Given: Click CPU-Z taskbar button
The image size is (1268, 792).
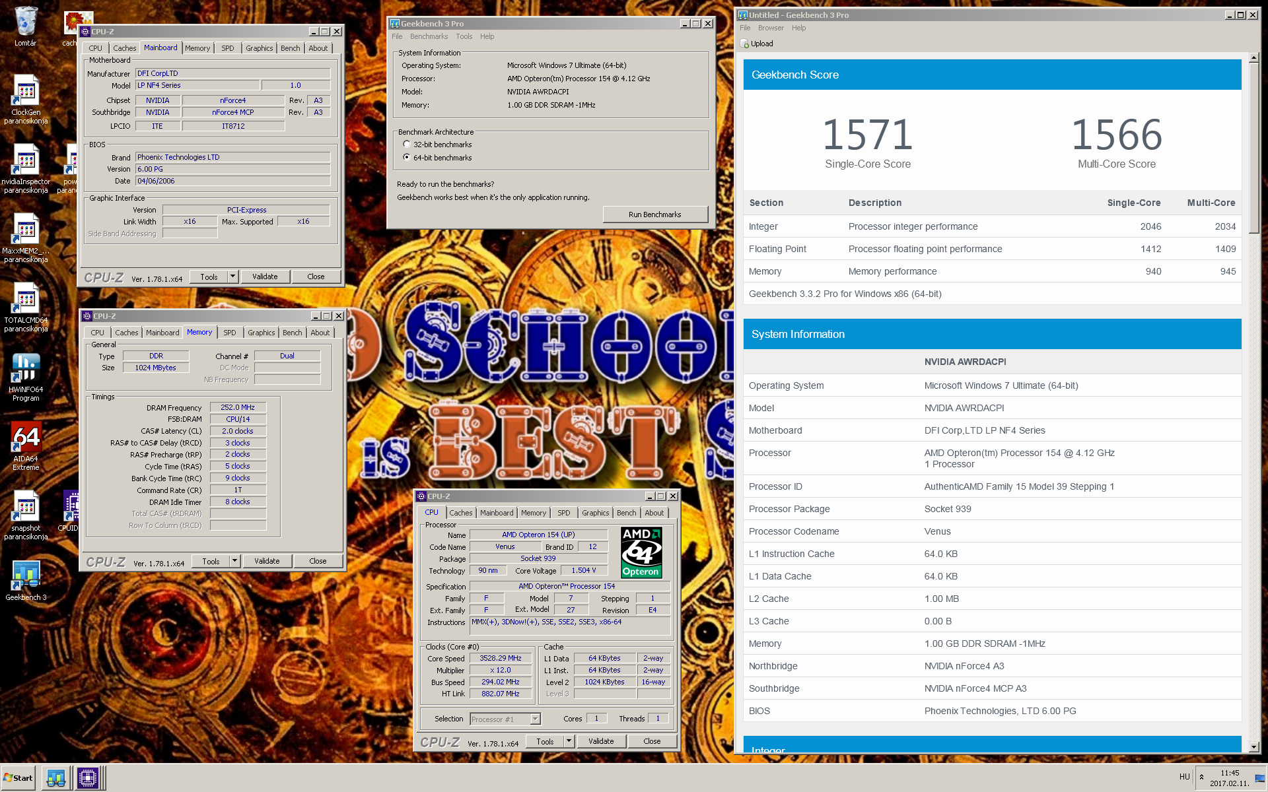Looking at the screenshot, I should pyautogui.click(x=88, y=778).
